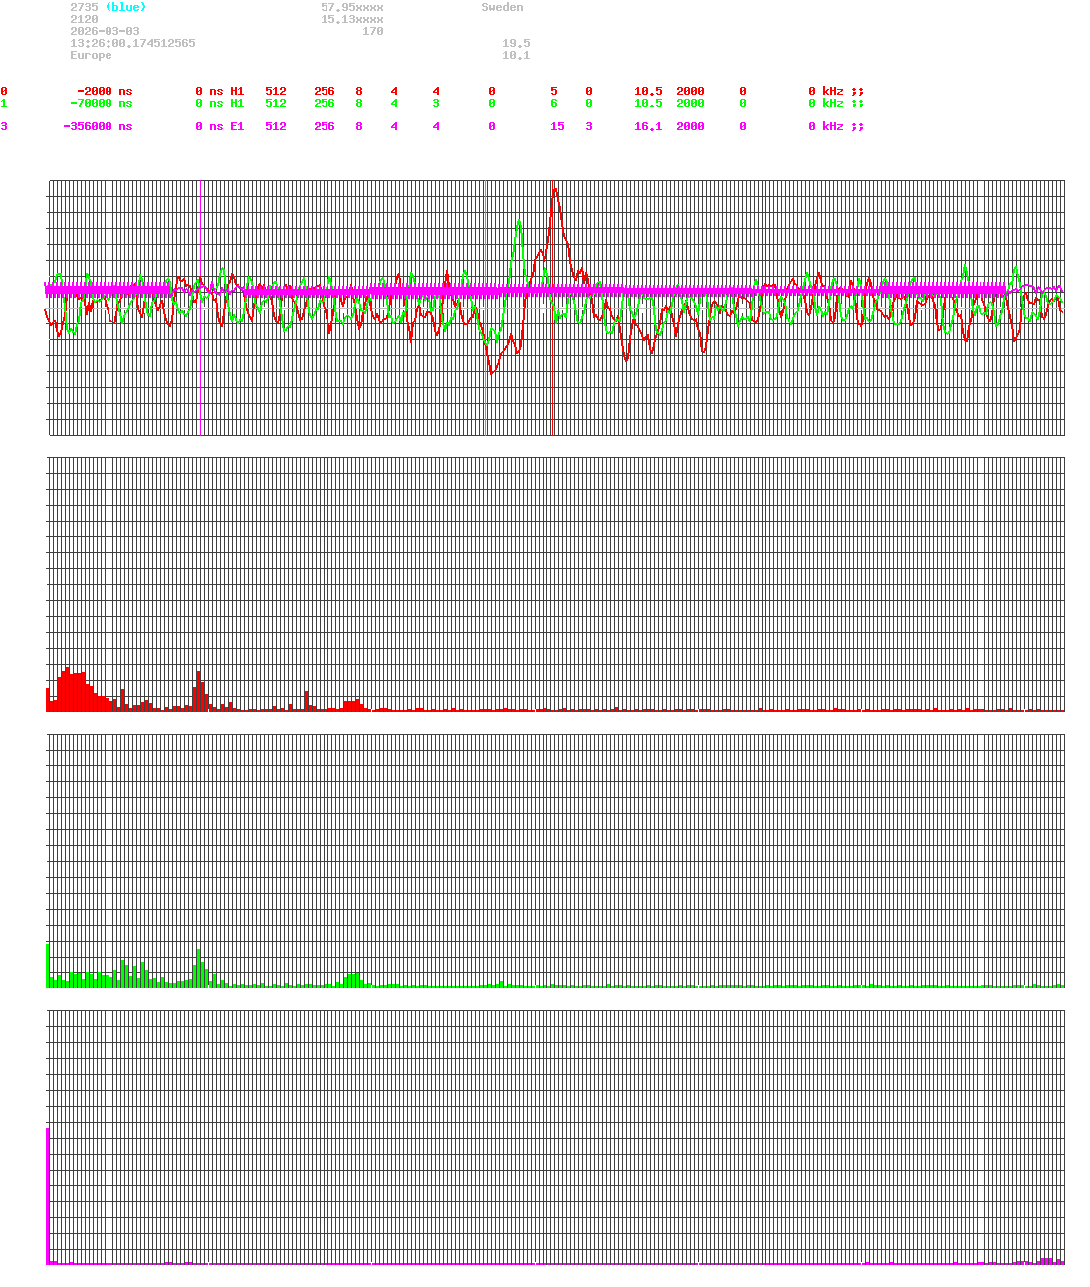Open the Sampling selector showing 2000
This screenshot has width=1090, height=1287.
pos(691,91)
